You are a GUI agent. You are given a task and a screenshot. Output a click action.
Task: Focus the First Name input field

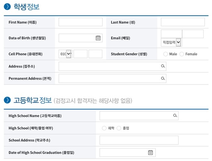click(x=80, y=22)
